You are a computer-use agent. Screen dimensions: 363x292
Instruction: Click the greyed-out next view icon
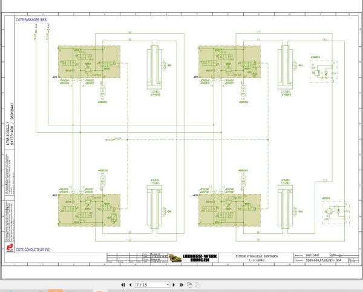coord(197,285)
